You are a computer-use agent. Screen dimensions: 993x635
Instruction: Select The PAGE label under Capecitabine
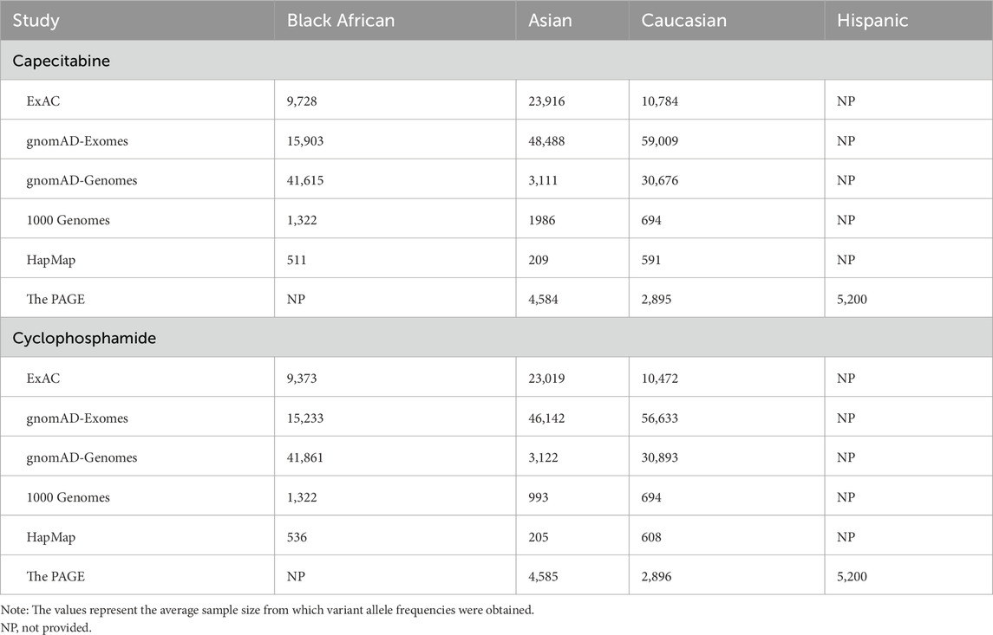[56, 299]
